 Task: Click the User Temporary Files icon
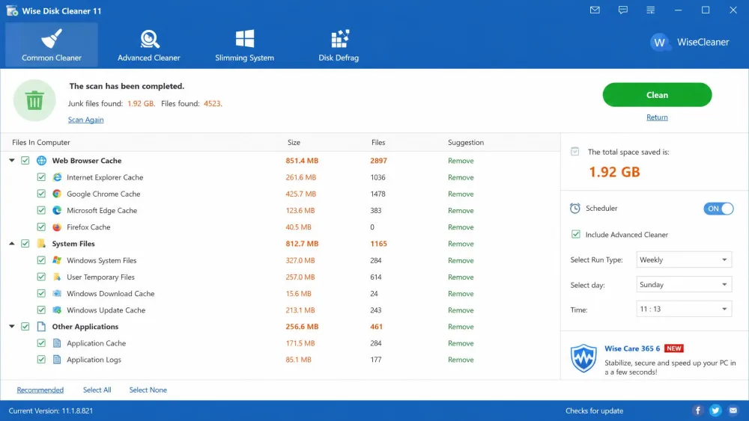[x=57, y=277]
